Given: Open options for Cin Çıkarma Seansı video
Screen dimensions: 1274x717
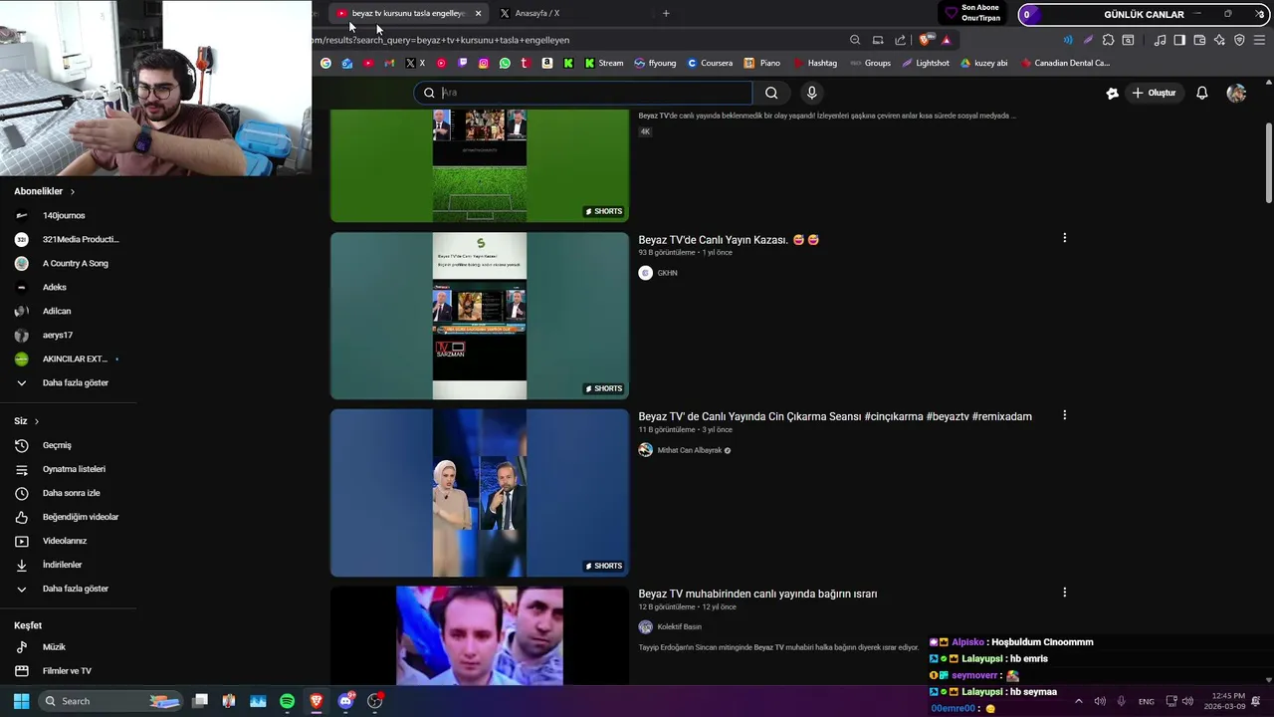Looking at the screenshot, I should (x=1065, y=415).
